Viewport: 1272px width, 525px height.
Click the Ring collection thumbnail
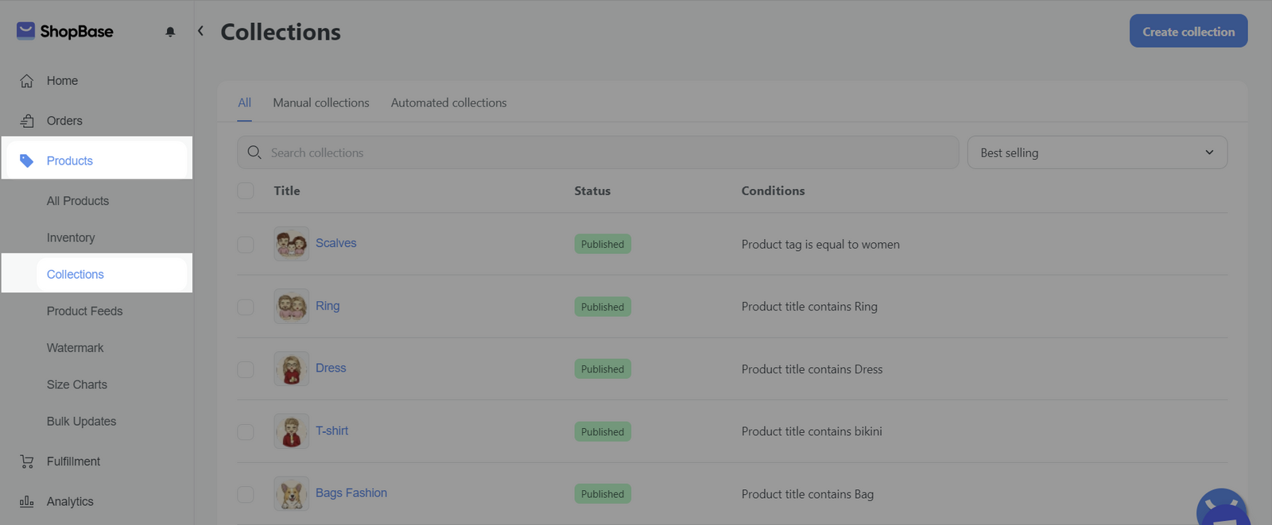[x=291, y=307]
